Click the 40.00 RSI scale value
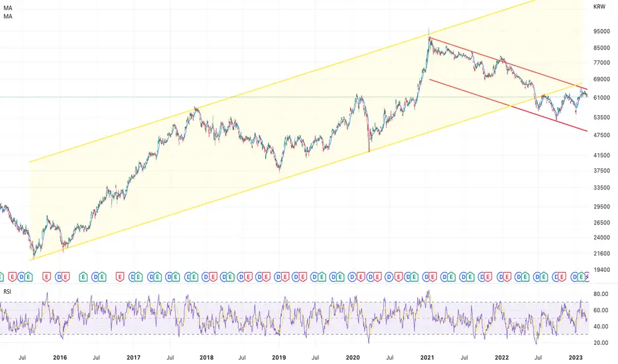The image size is (618, 364). coord(601,326)
